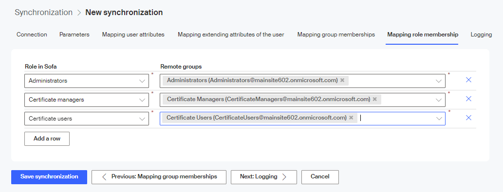The width and height of the screenshot is (503, 192).
Task: Proceed to Next: Logging
Action: pos(264,177)
